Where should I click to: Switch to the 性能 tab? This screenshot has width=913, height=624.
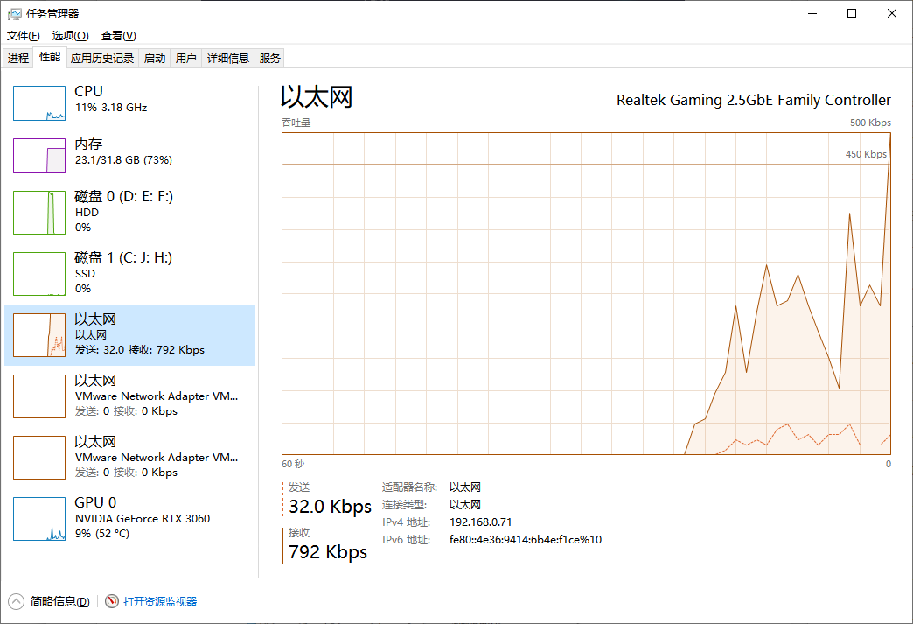[50, 57]
